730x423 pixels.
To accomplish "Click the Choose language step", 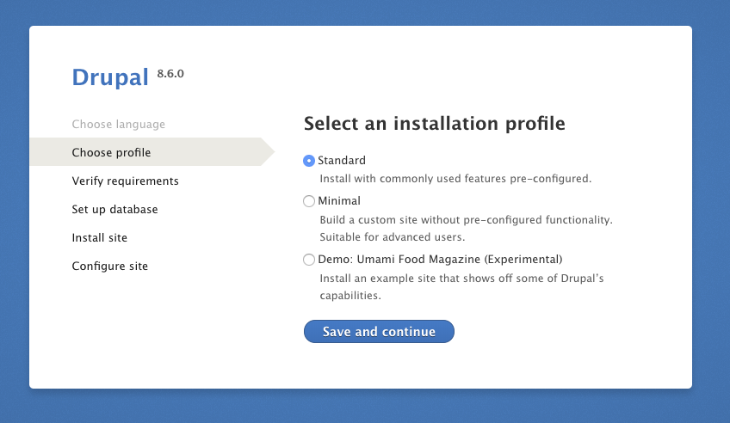I will (x=118, y=125).
